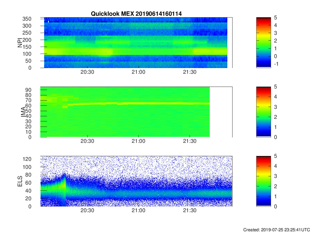Click the 20:30 time label under ELS panel

(x=88, y=211)
